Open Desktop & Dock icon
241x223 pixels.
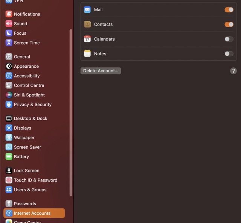coord(9,118)
